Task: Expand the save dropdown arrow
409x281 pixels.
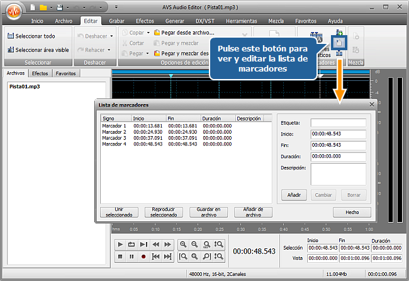Action: click(67, 8)
